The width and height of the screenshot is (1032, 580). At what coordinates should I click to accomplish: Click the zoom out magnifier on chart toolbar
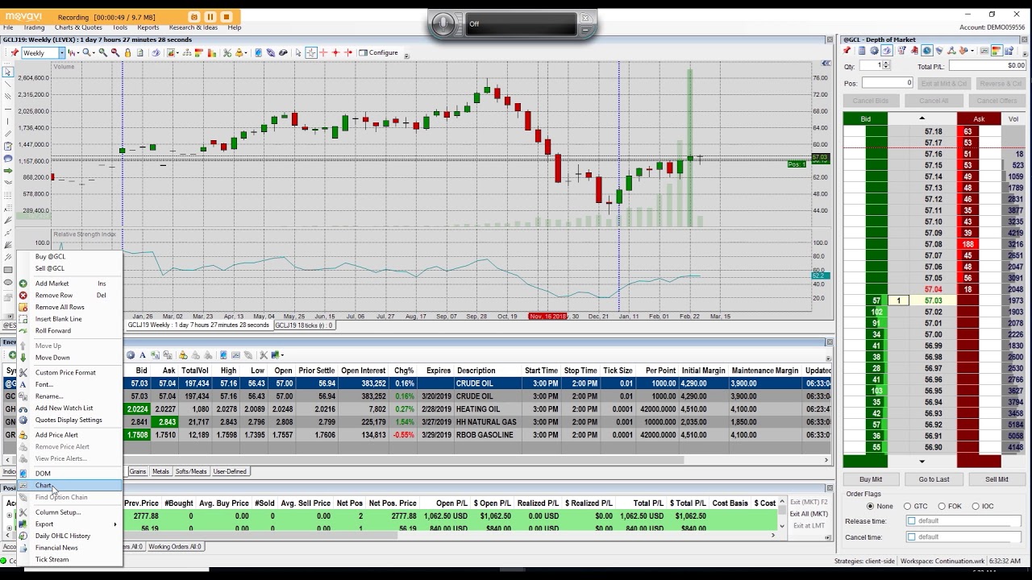click(115, 53)
